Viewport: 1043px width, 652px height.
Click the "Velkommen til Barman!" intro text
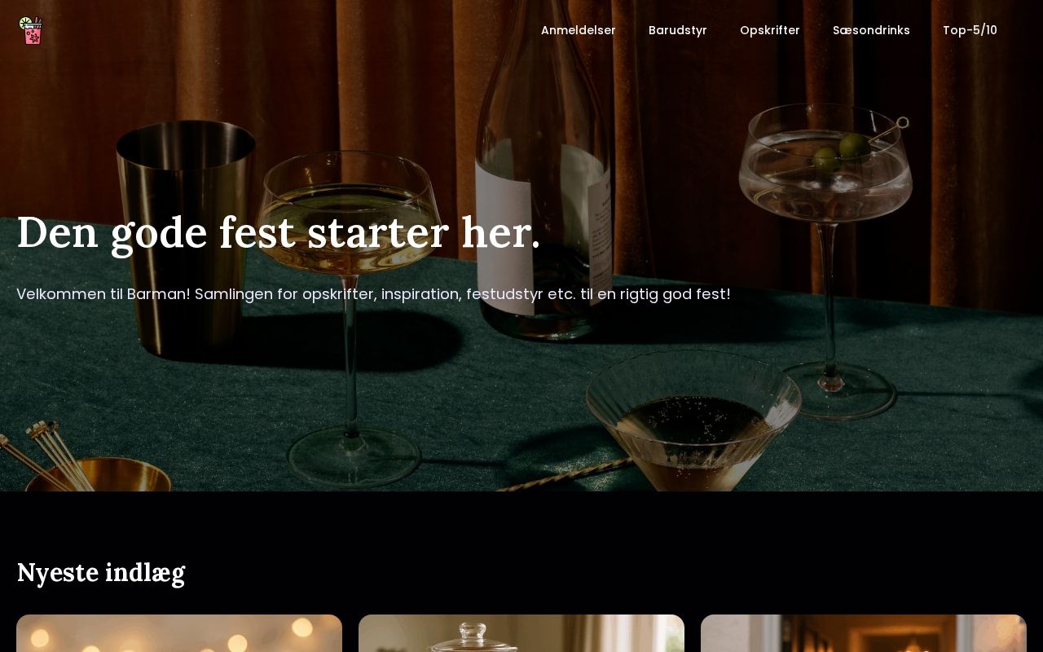103,294
